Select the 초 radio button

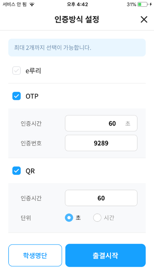[69, 218]
